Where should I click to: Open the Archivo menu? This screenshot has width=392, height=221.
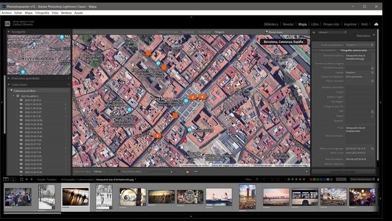point(7,13)
